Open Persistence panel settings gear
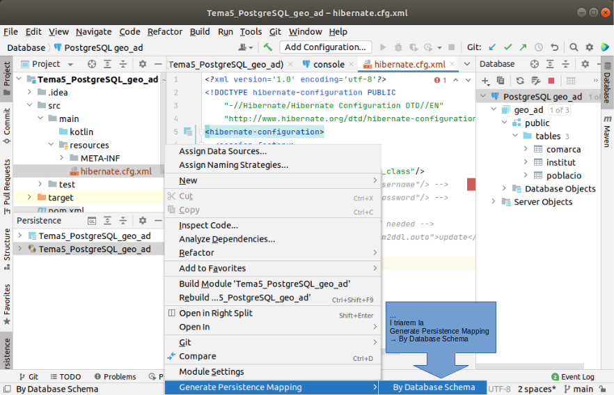The width and height of the screenshot is (614, 395). [x=143, y=221]
